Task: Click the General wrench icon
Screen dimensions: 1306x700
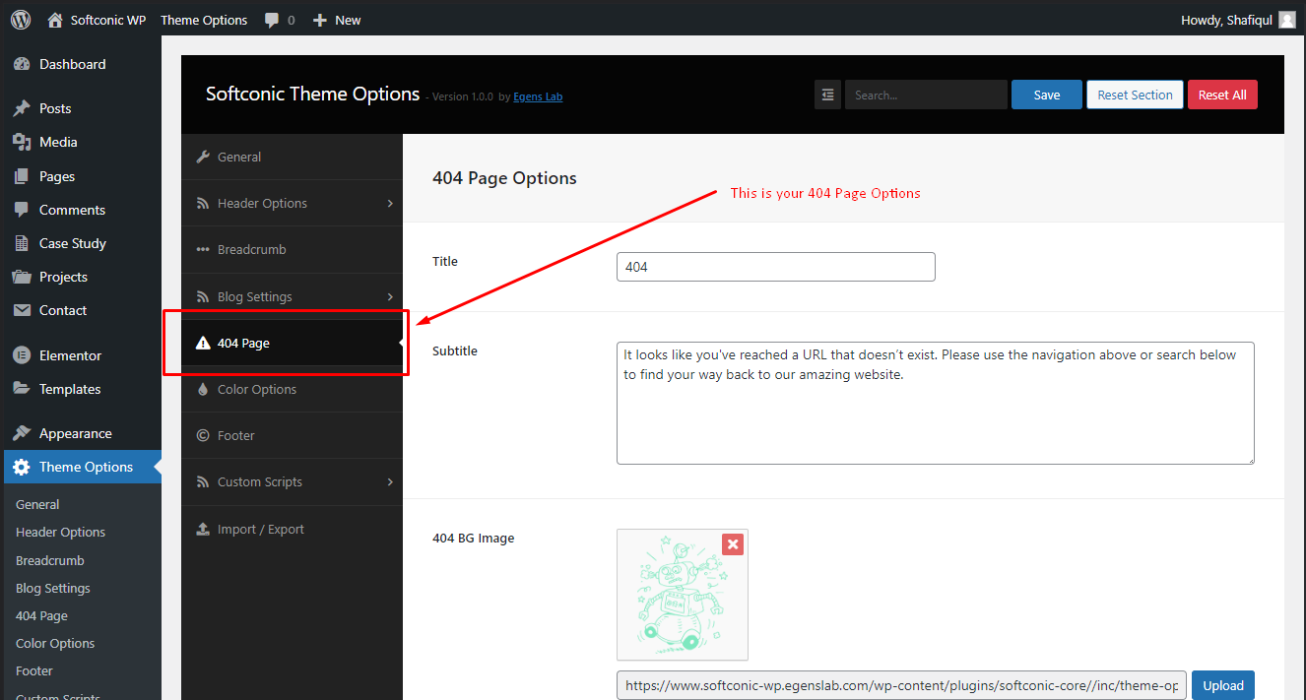Action: point(203,157)
